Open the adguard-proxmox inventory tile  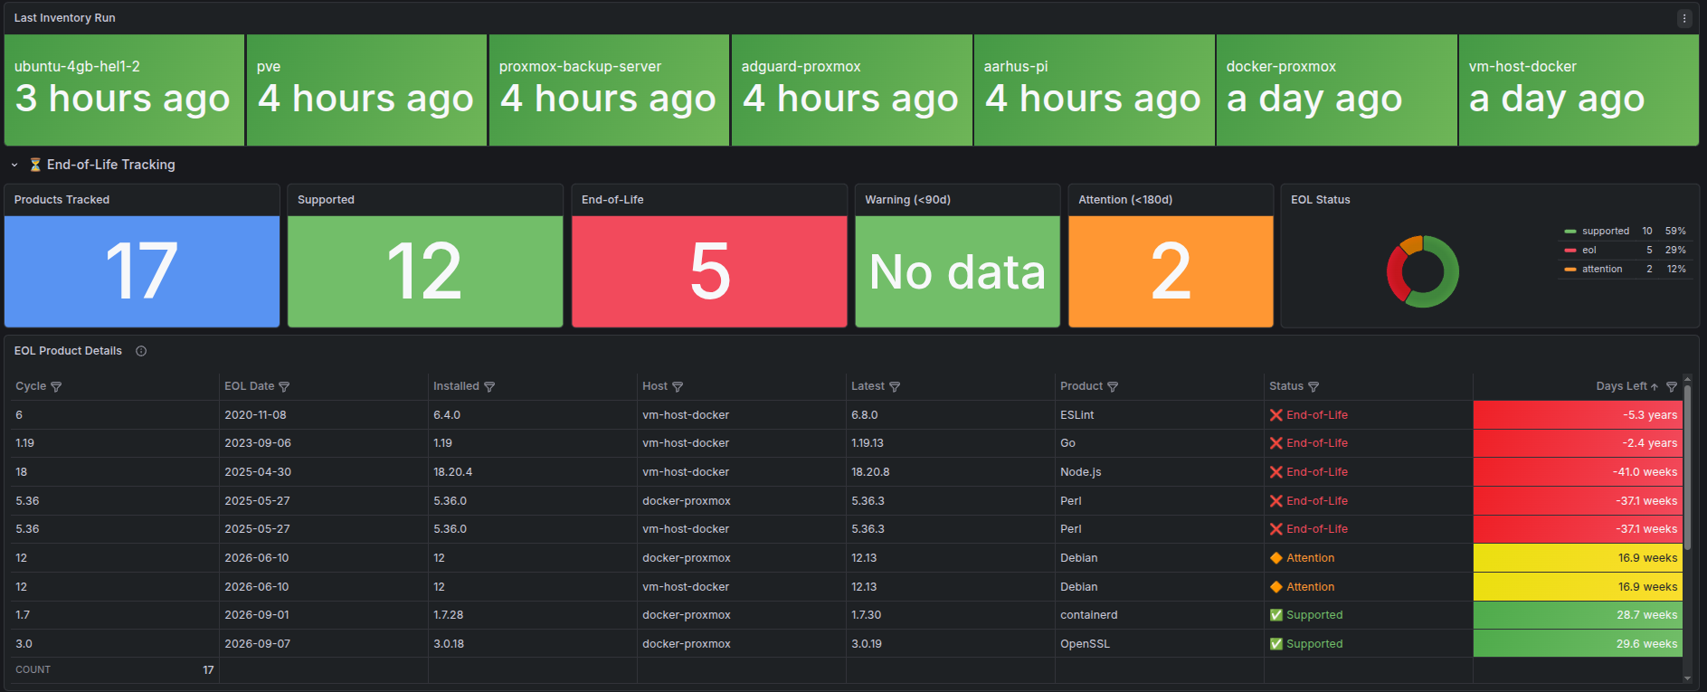[x=851, y=90]
